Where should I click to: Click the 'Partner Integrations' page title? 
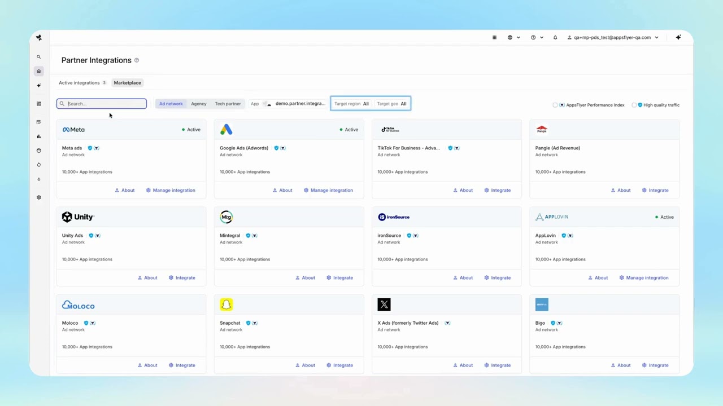click(x=97, y=60)
